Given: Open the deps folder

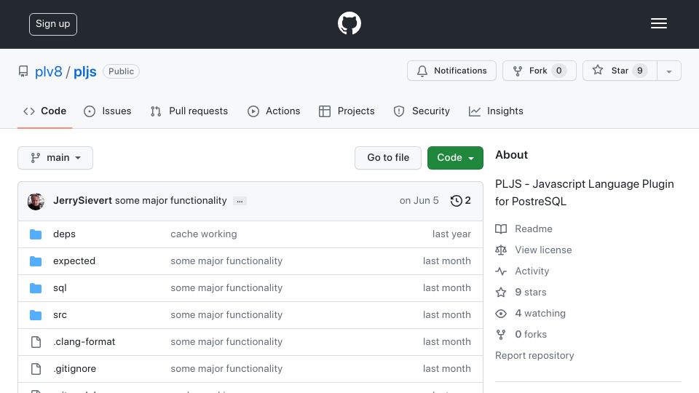Looking at the screenshot, I should pyautogui.click(x=64, y=234).
